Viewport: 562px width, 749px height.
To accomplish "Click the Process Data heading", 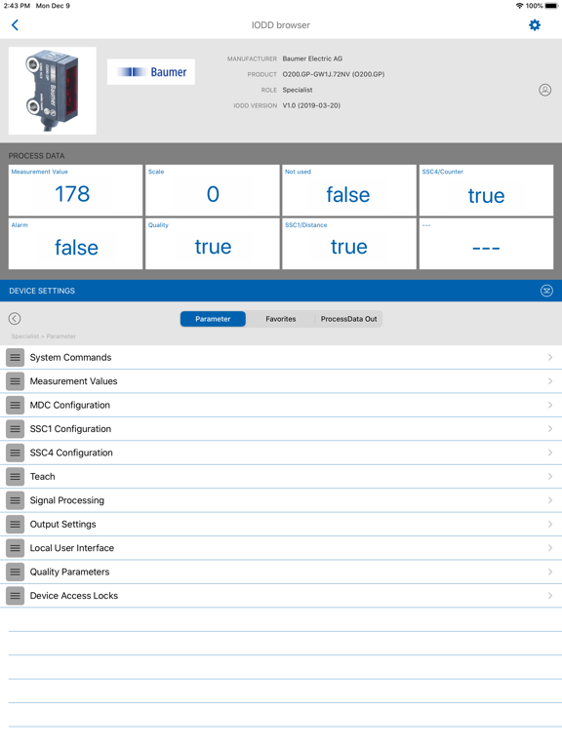I will point(36,156).
